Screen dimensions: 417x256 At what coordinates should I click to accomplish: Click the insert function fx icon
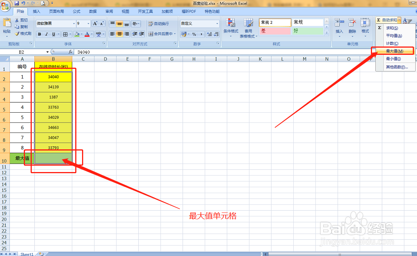pos(70,52)
